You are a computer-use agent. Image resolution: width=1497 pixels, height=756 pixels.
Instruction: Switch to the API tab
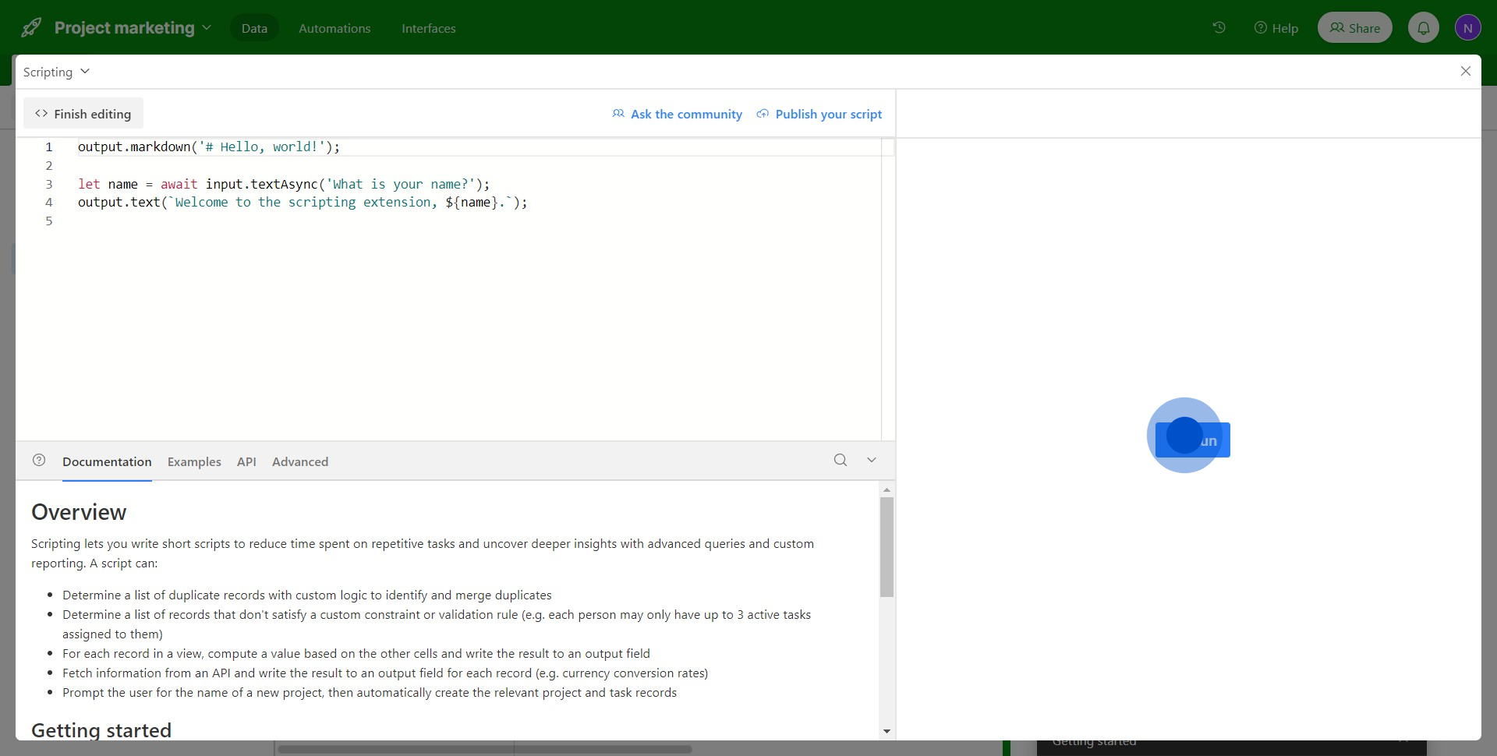(246, 461)
